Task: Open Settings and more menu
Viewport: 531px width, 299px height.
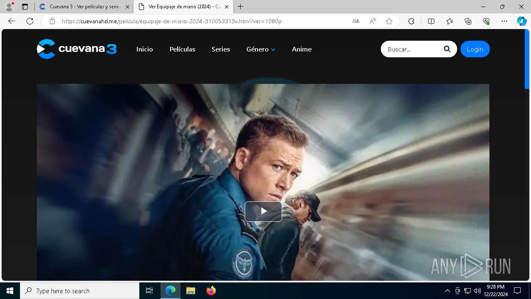Action: pos(504,21)
